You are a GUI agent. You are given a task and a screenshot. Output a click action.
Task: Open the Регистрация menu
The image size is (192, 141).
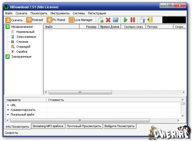pyautogui.click(x=97, y=13)
